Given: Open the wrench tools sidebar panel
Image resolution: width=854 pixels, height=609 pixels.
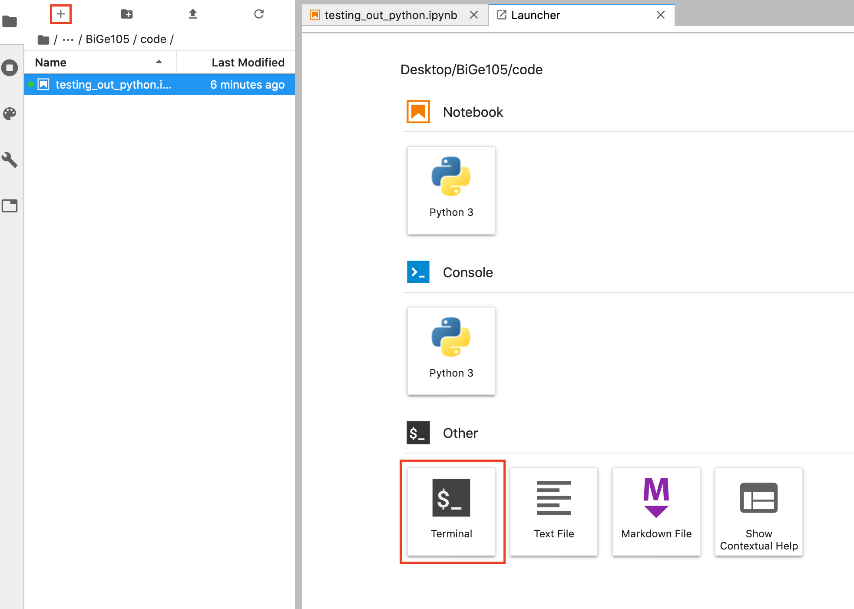Looking at the screenshot, I should click(x=10, y=160).
